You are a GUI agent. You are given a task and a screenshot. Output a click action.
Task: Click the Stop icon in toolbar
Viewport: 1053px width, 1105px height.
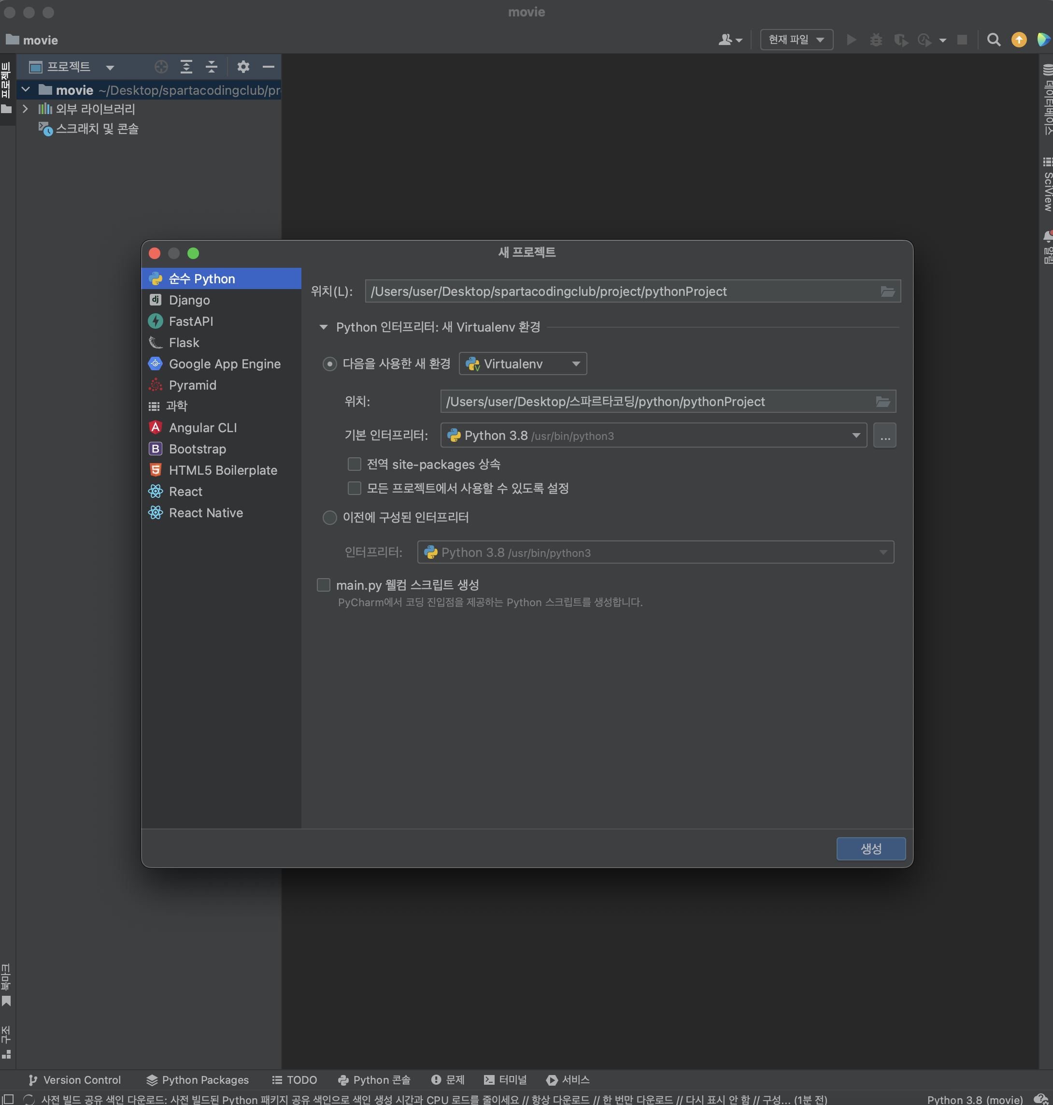click(x=962, y=40)
